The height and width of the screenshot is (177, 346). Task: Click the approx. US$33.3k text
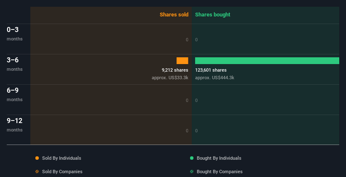tap(170, 78)
